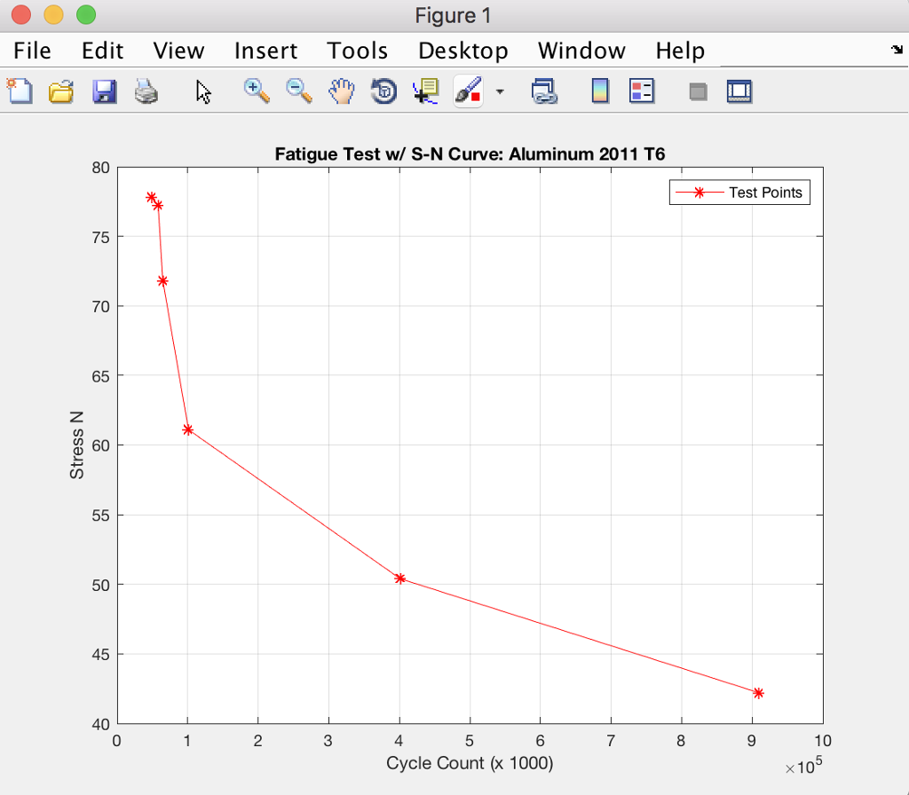Toggle Link Plot for the figure
The image size is (909, 795).
click(x=544, y=91)
